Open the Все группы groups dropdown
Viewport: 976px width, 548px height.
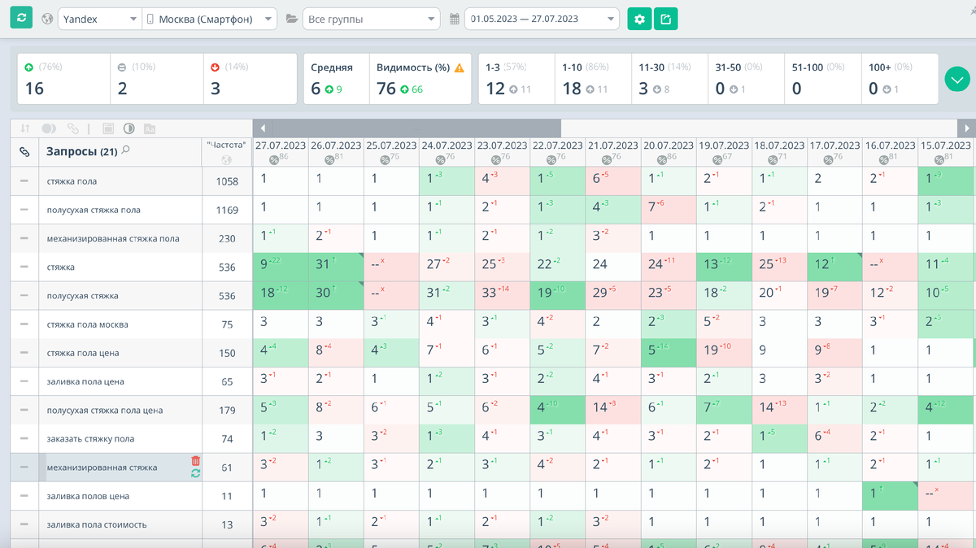pyautogui.click(x=370, y=19)
